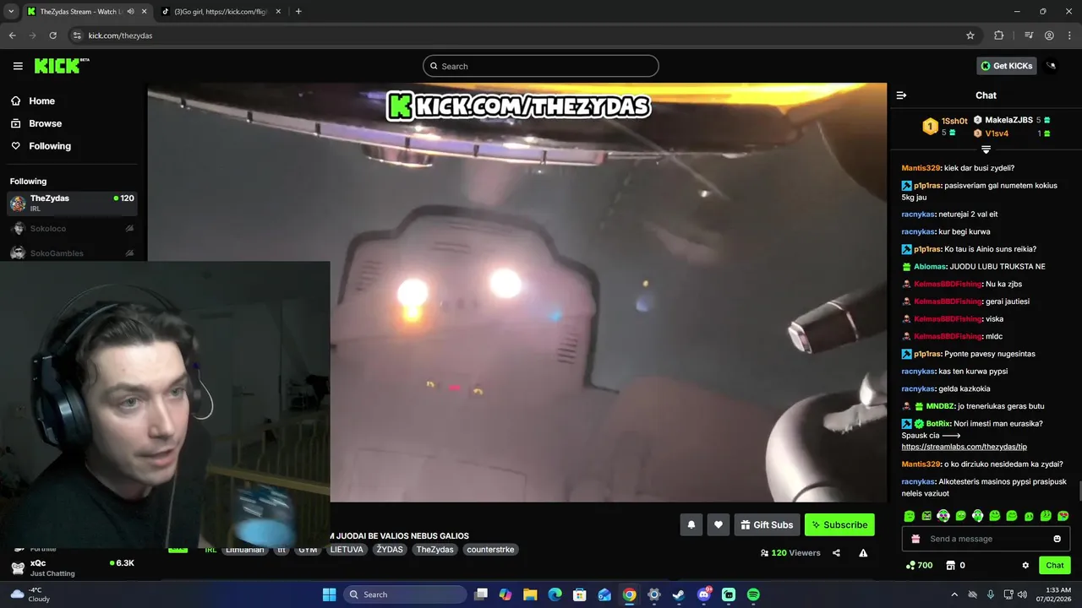Share the stream
Image resolution: width=1082 pixels, height=608 pixels.
836,553
